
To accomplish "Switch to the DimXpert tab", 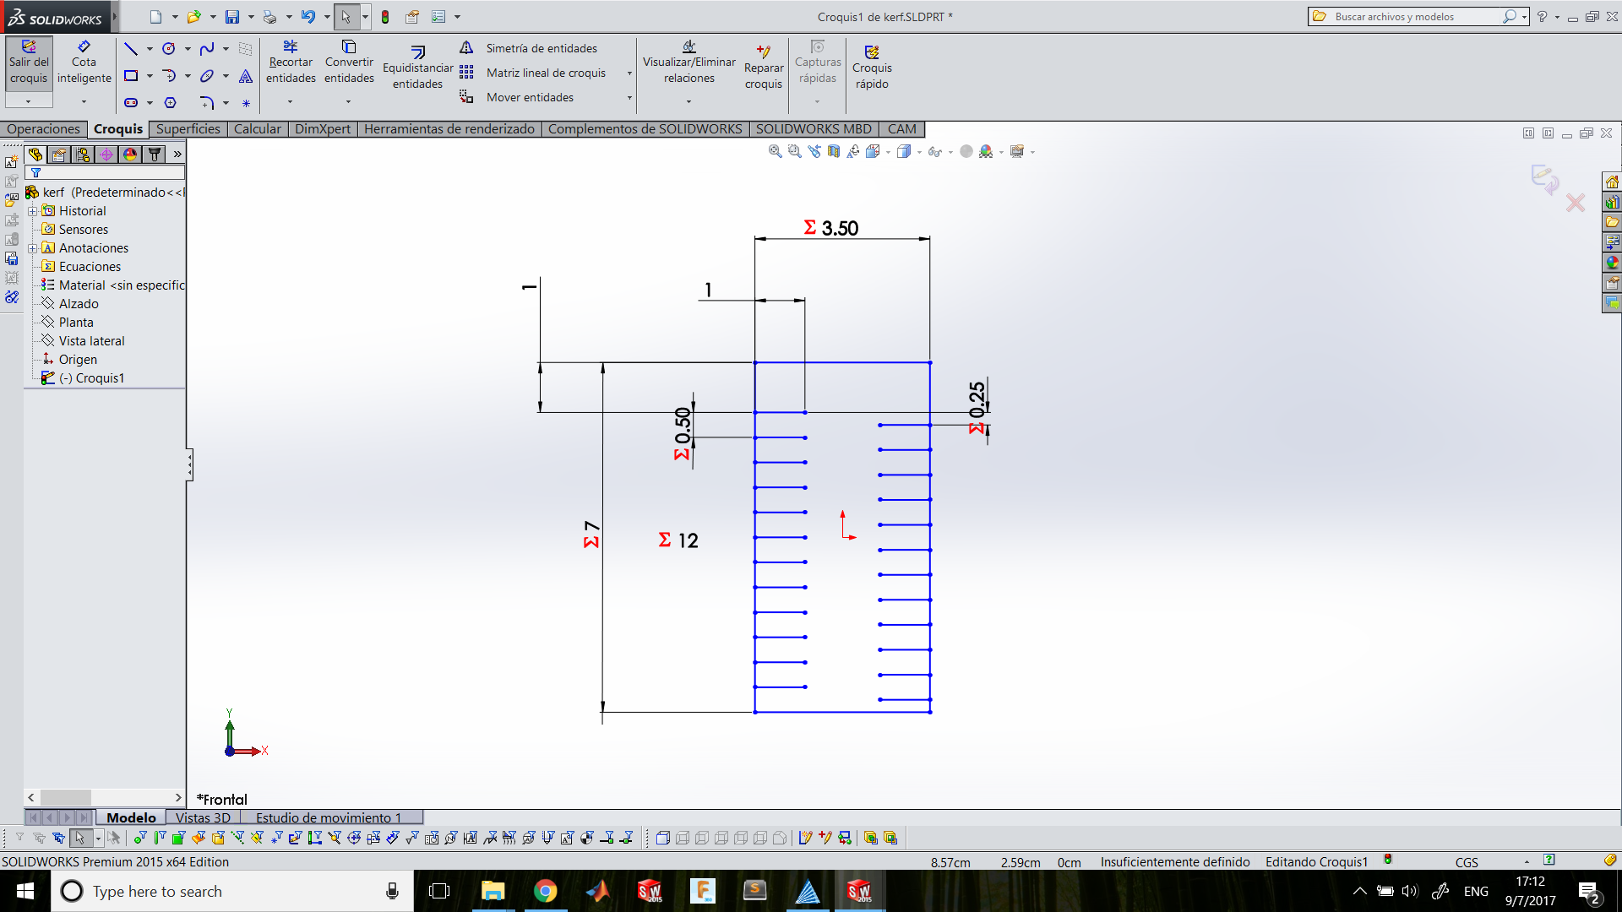I will (323, 128).
